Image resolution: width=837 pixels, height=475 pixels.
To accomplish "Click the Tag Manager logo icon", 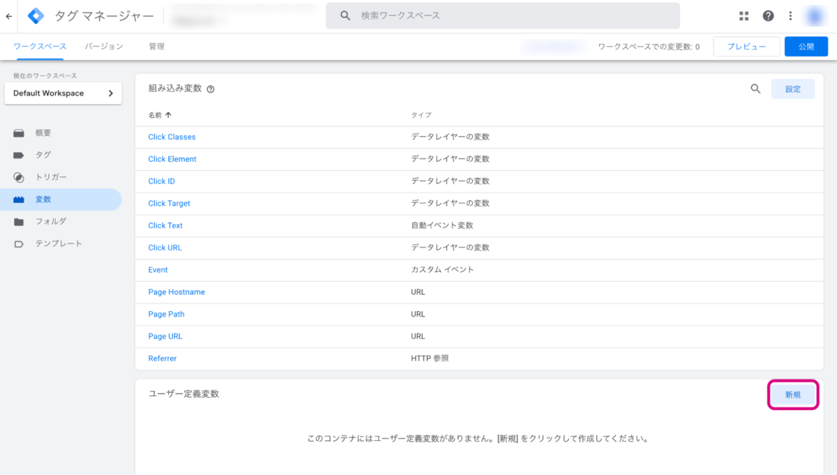I will pyautogui.click(x=36, y=16).
